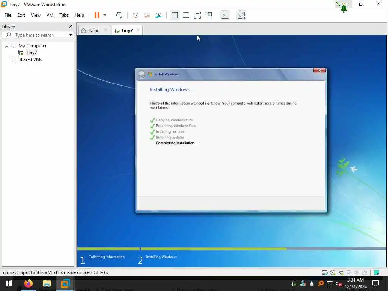Open File Explorer from the taskbar
388x291 pixels.
point(47,283)
